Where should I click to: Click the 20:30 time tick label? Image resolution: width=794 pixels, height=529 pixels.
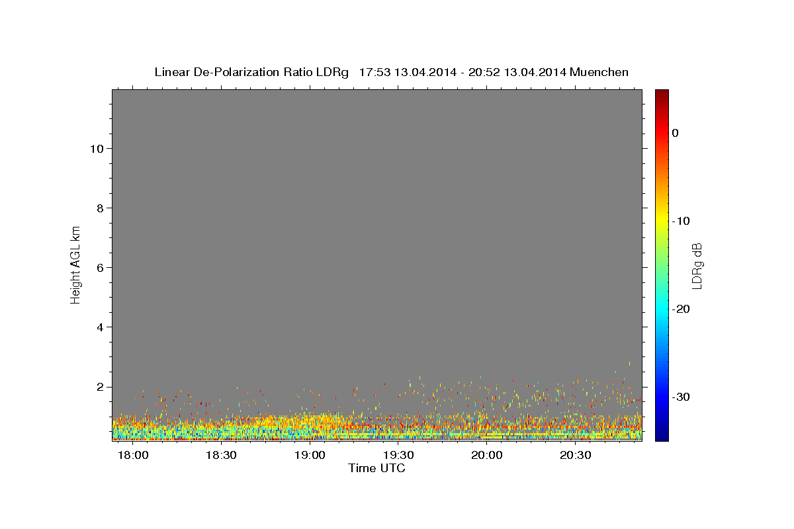[576, 456]
